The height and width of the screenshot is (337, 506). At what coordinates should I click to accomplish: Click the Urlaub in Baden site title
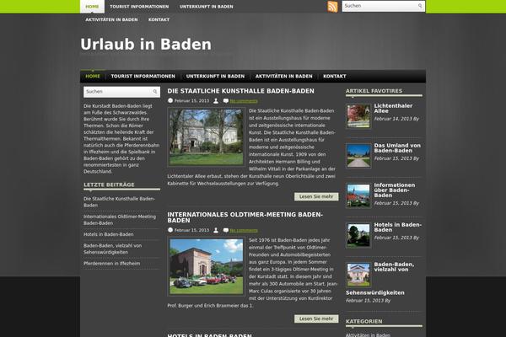click(x=146, y=44)
